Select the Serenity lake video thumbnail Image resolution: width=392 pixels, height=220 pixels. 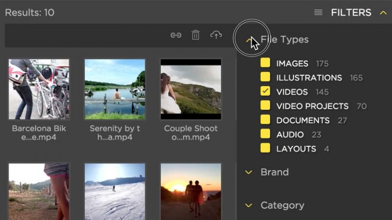pyautogui.click(x=115, y=89)
